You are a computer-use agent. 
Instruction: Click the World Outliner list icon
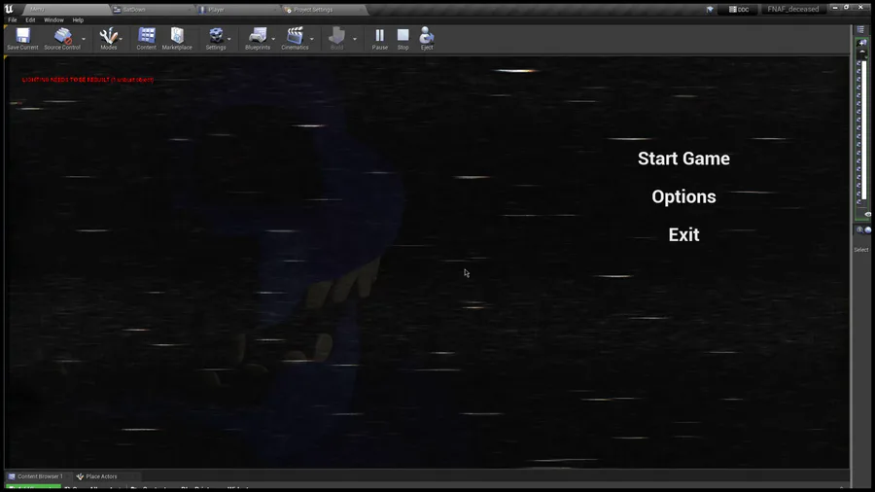[860, 29]
